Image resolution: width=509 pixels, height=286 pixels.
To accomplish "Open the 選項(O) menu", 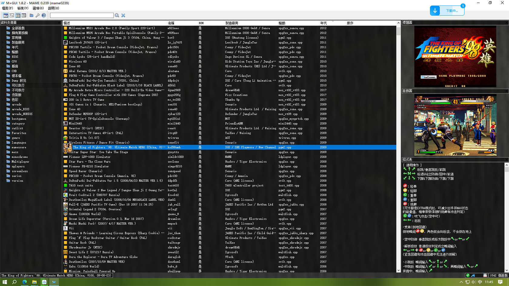I will point(38,8).
